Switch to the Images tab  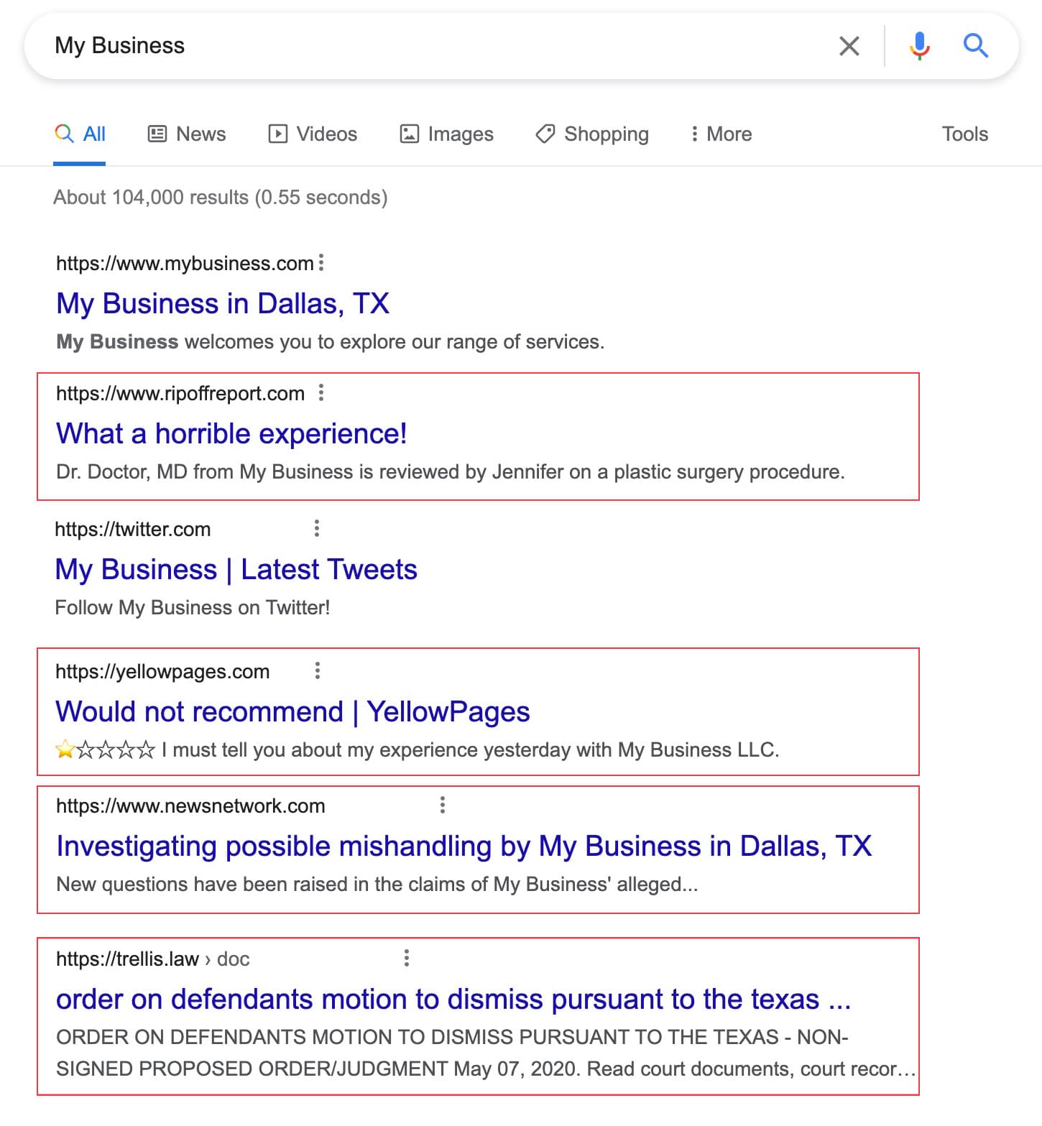(446, 134)
